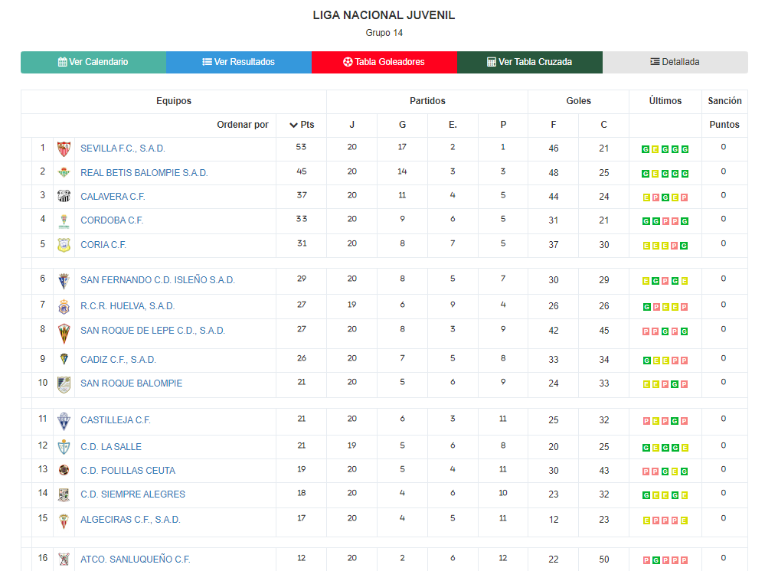This screenshot has height=571, width=765.
Task: Click the Calavera C.F. crest icon
Action: 64,196
